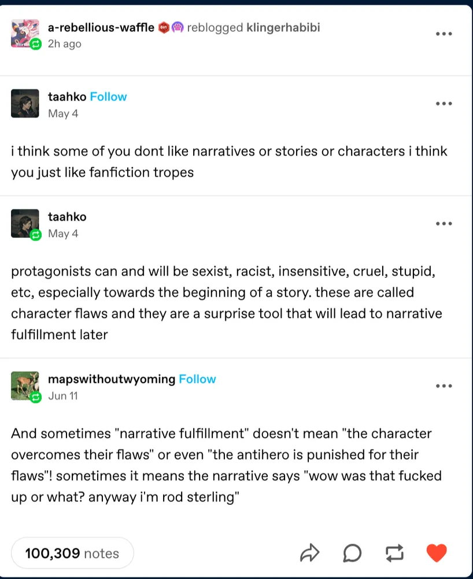
Task: Click the Jun 11 post timestamp
Action: pyautogui.click(x=63, y=396)
